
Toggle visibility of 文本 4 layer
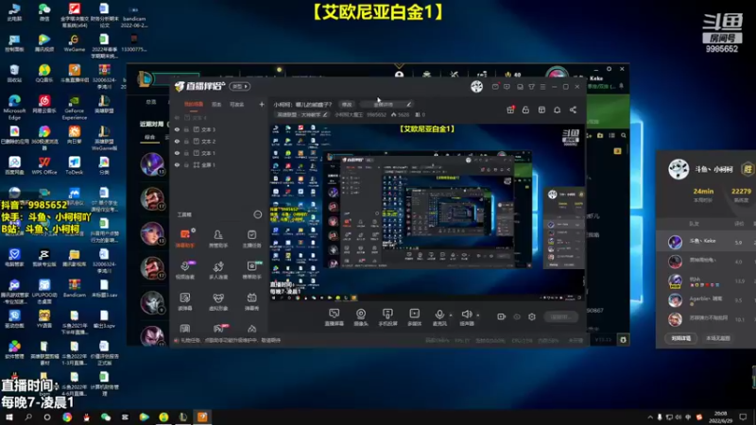click(177, 117)
